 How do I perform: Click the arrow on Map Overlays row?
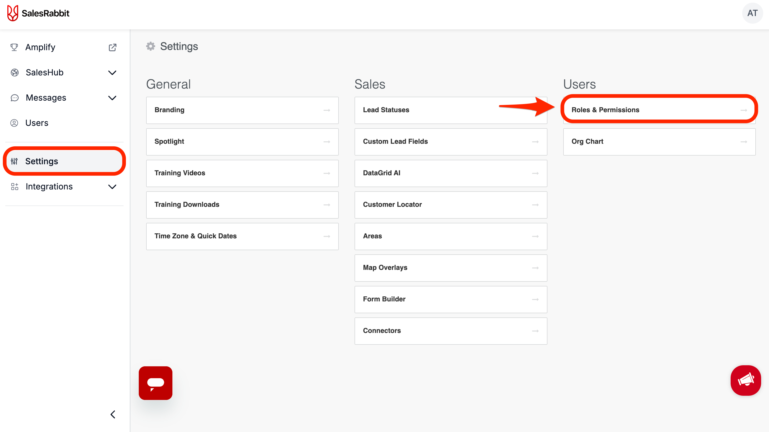pos(535,268)
